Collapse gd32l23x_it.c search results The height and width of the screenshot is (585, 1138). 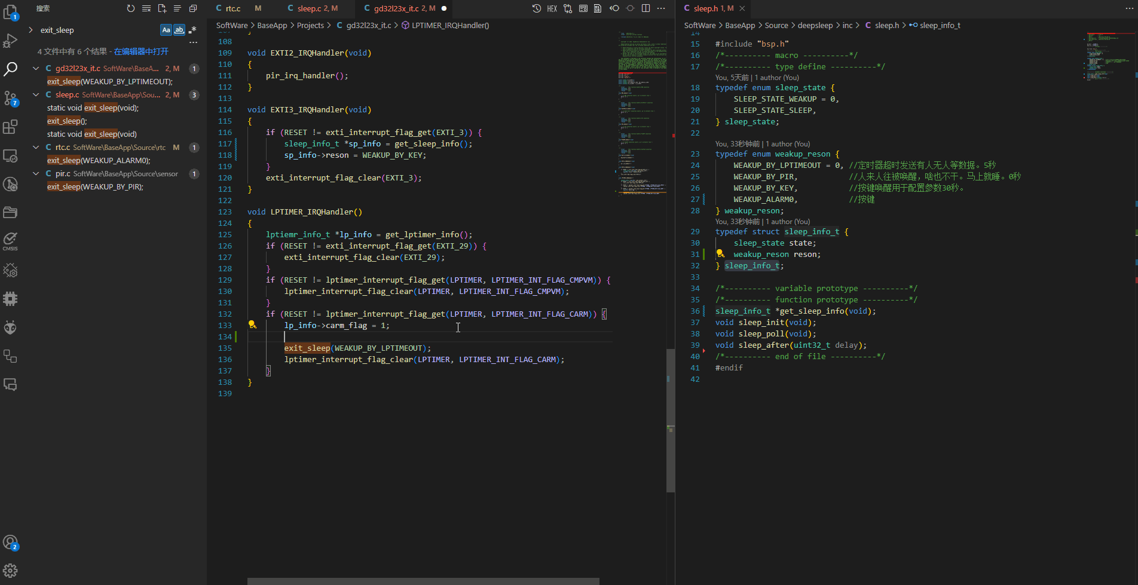click(x=36, y=68)
